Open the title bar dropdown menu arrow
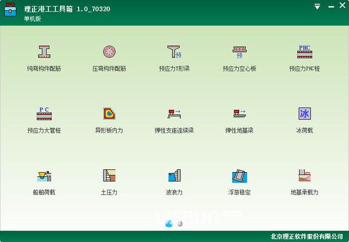 [318, 6]
